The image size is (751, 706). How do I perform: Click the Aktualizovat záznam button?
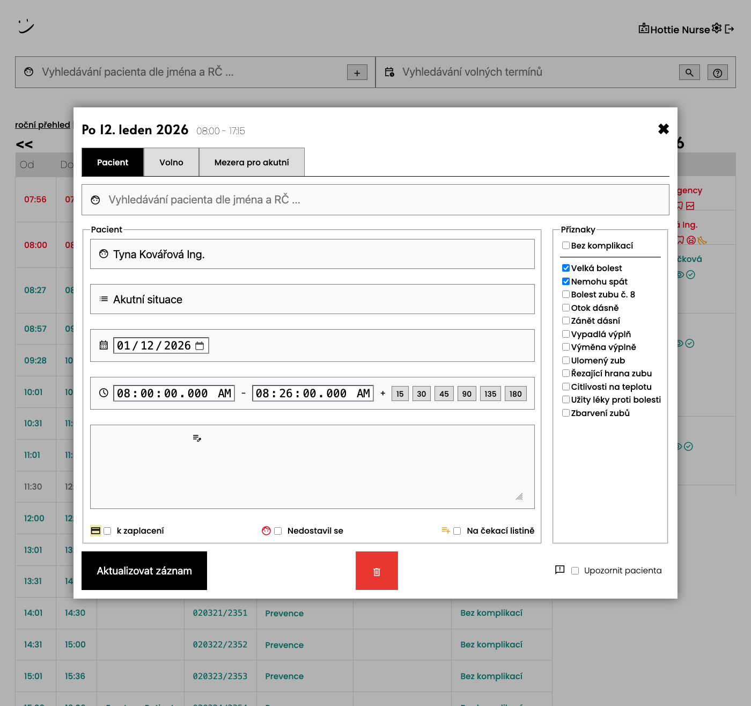tap(144, 571)
